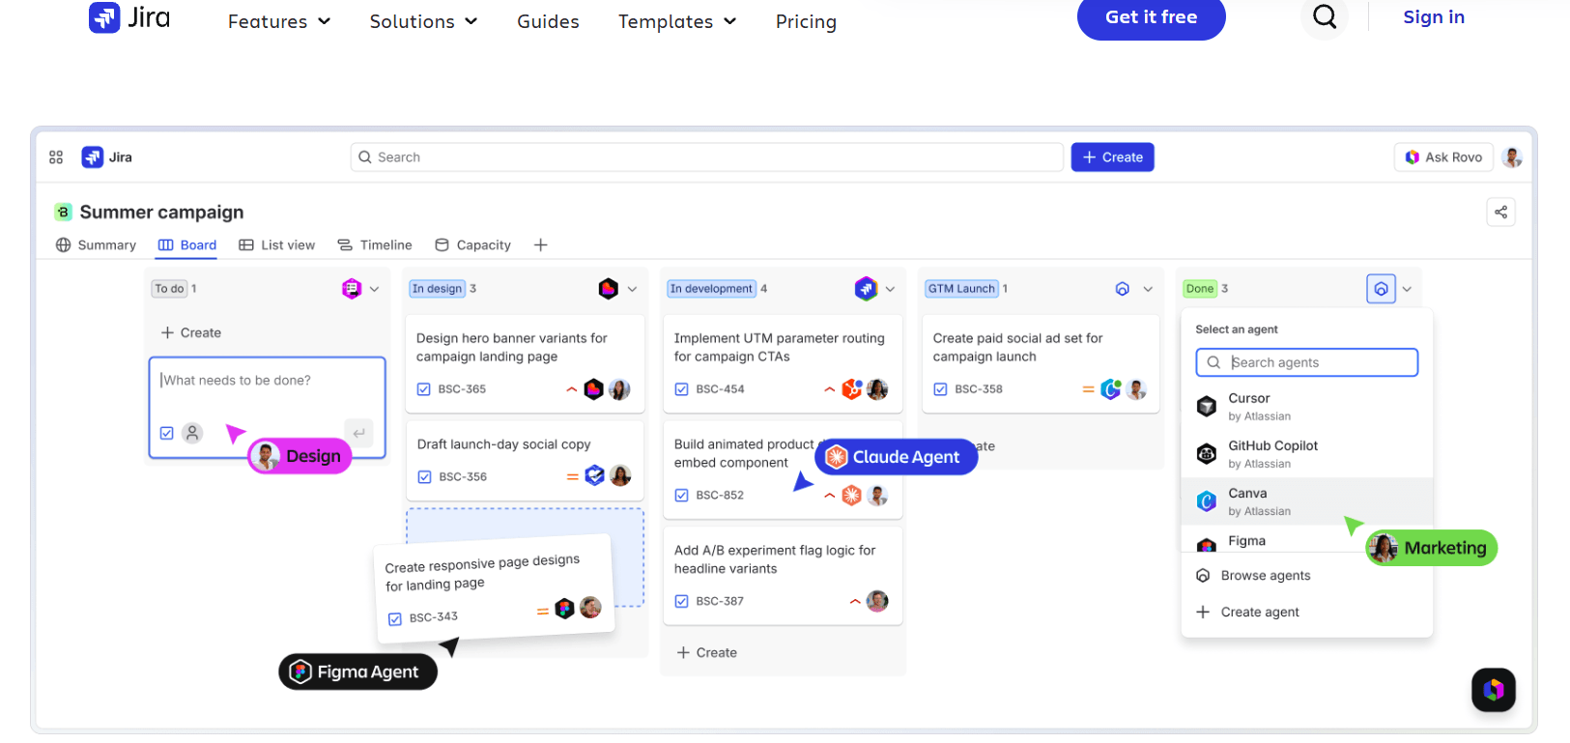Follow the Sign in link
Image resolution: width=1570 pixels, height=743 pixels.
(1434, 17)
